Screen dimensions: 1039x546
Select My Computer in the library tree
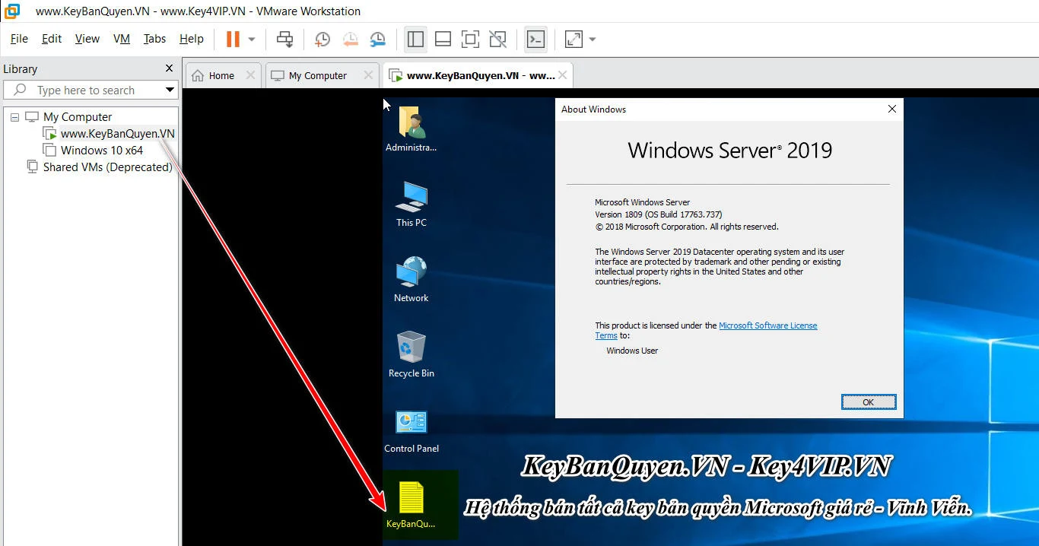(x=78, y=117)
